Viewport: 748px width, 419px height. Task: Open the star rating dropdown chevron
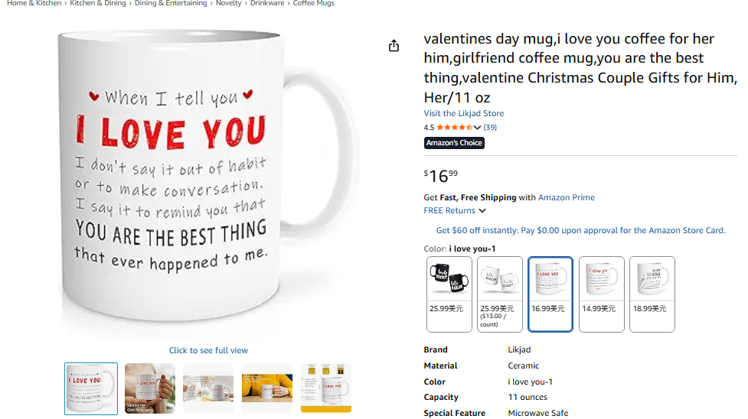[478, 128]
